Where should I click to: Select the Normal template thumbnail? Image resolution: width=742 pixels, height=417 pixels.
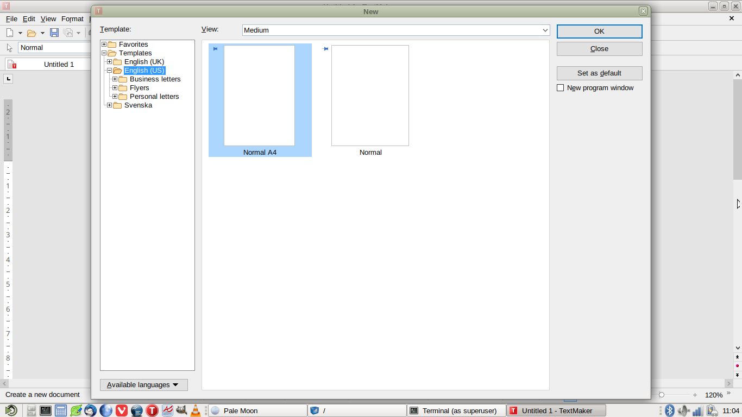tap(370, 96)
